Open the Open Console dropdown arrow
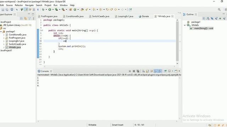The height and width of the screenshot is (127, 227). (x=179, y=71)
